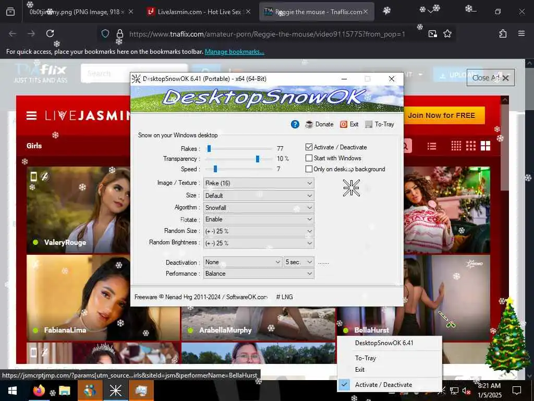Click the padlock site information icon

point(119,33)
